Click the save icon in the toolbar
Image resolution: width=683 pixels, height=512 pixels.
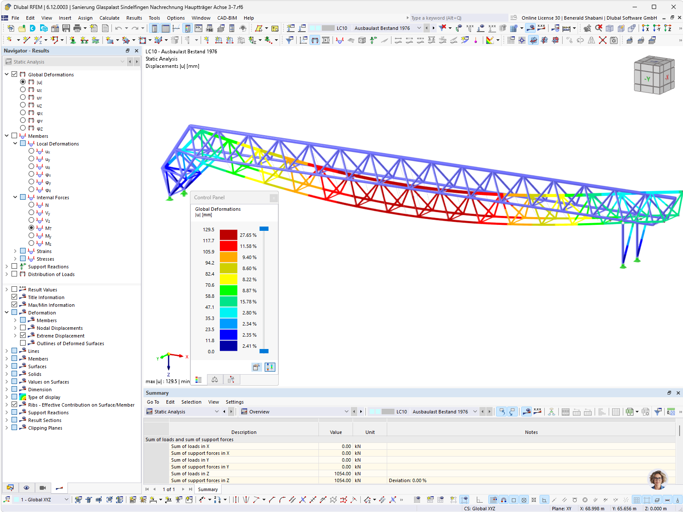coord(66,28)
